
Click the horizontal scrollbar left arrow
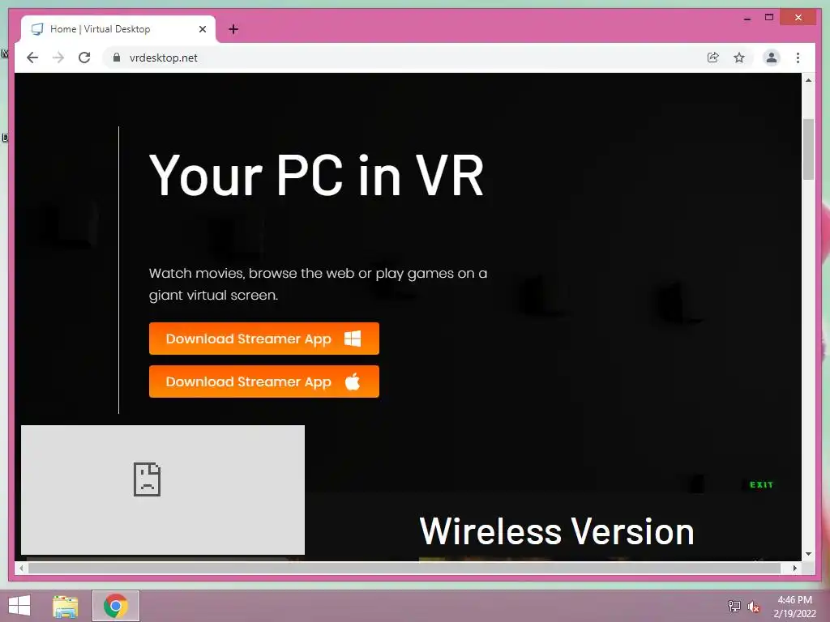pyautogui.click(x=21, y=568)
